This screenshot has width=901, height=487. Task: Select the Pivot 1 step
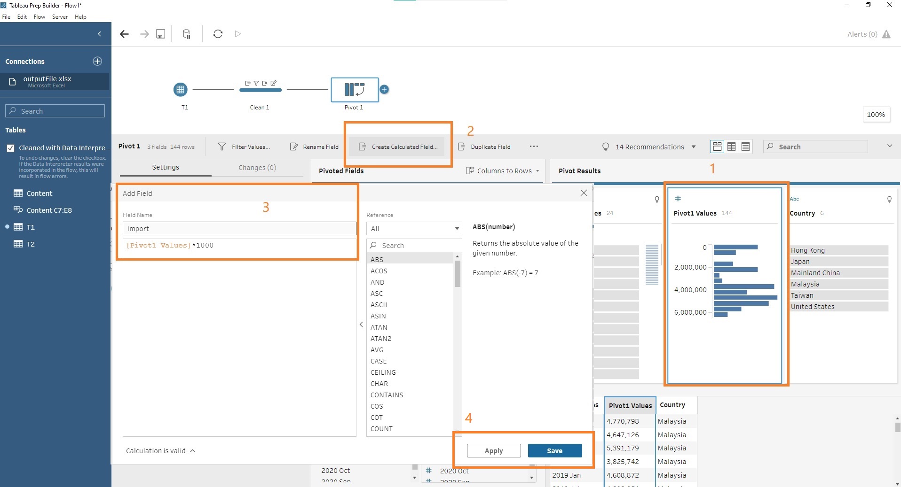tap(355, 90)
